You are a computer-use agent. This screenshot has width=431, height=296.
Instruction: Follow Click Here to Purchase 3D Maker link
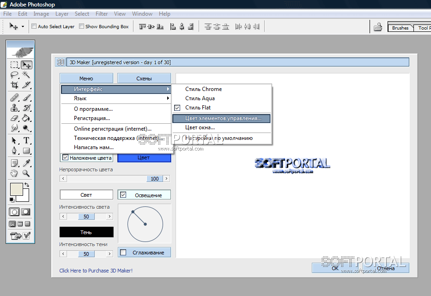pyautogui.click(x=96, y=271)
